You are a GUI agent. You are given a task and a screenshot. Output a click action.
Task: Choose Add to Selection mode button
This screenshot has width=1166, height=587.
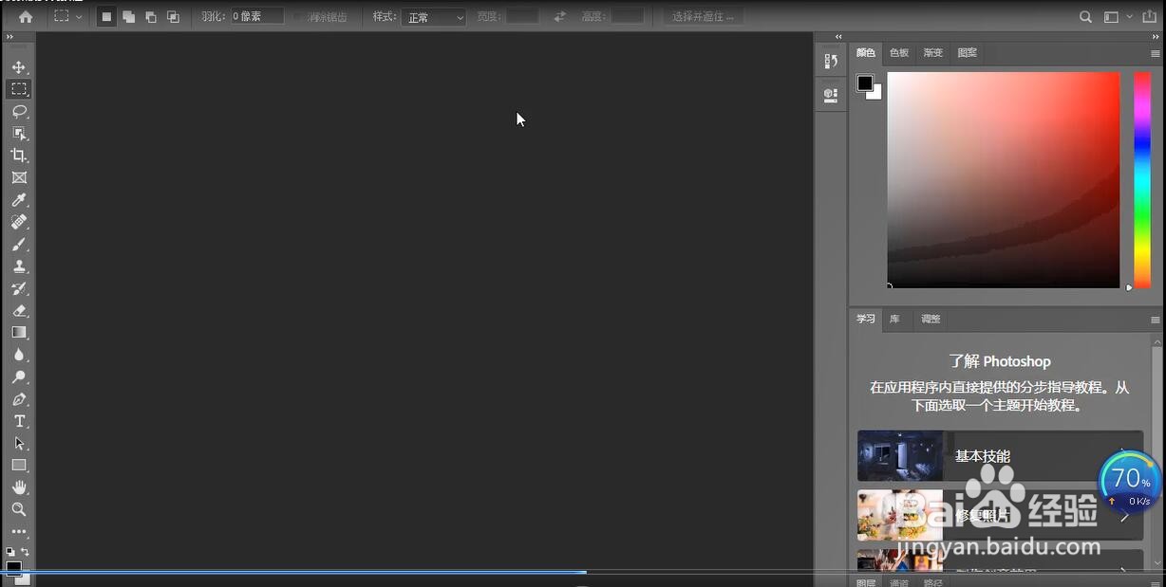[128, 16]
